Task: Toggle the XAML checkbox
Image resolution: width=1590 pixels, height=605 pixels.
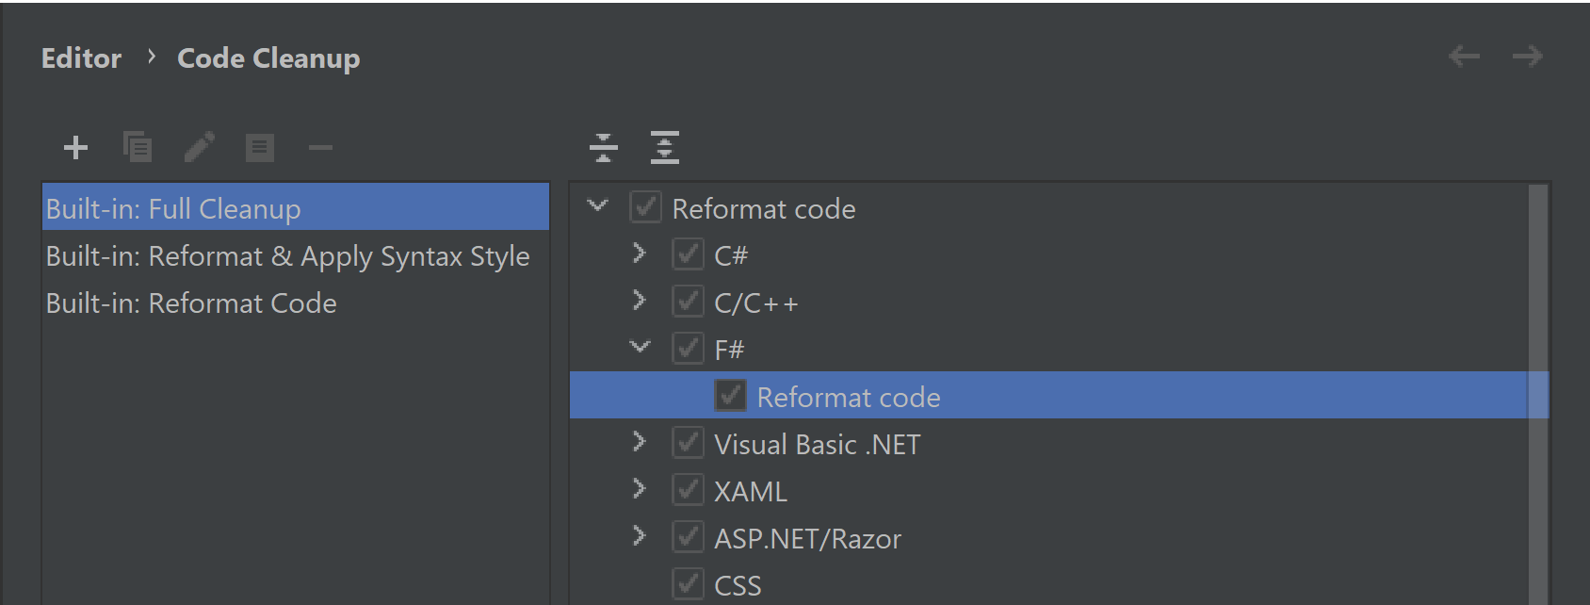Action: pos(689,490)
